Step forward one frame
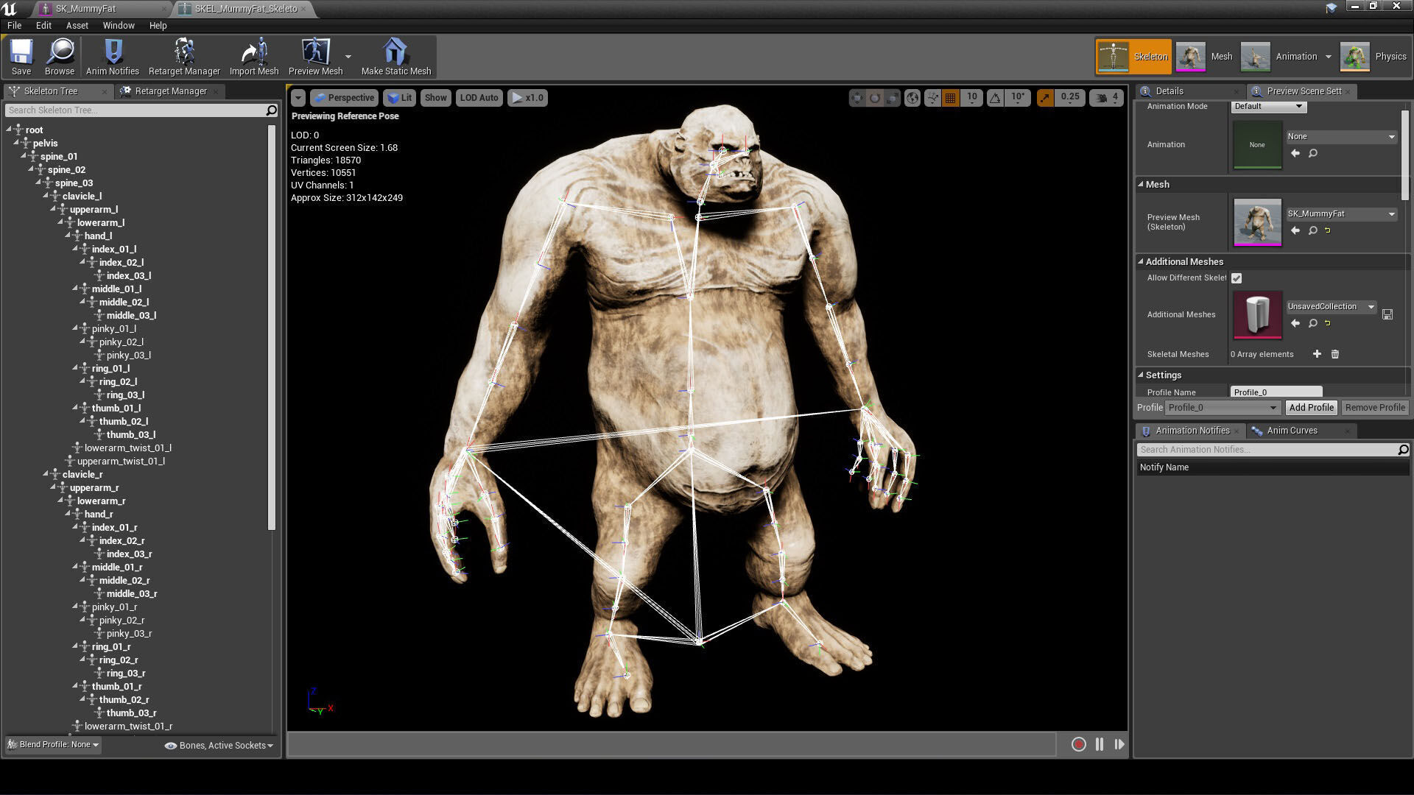 (x=1119, y=745)
